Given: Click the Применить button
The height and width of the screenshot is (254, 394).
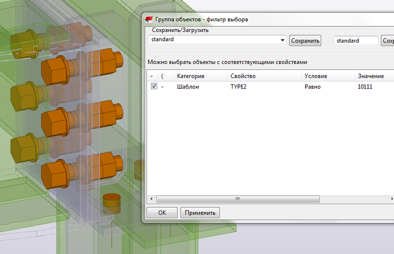Looking at the screenshot, I should tap(200, 212).
